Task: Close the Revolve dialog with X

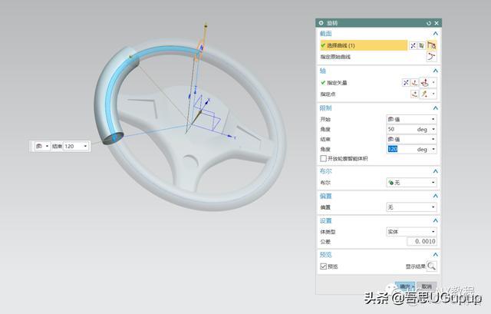Action: click(x=437, y=23)
